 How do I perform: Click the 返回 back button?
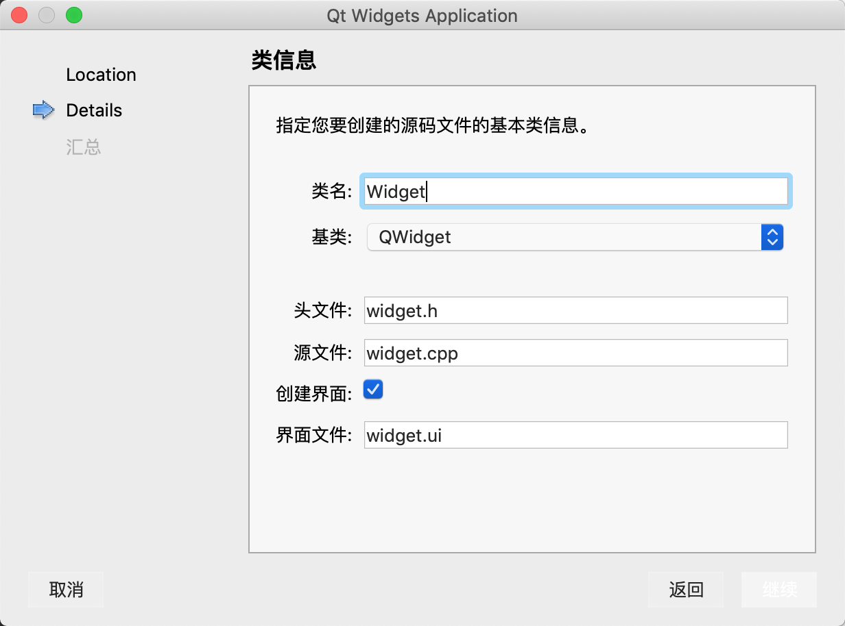tap(686, 590)
